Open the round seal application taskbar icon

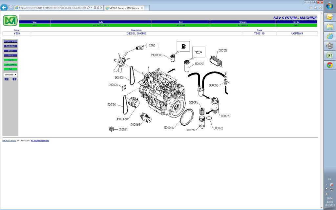(330, 46)
